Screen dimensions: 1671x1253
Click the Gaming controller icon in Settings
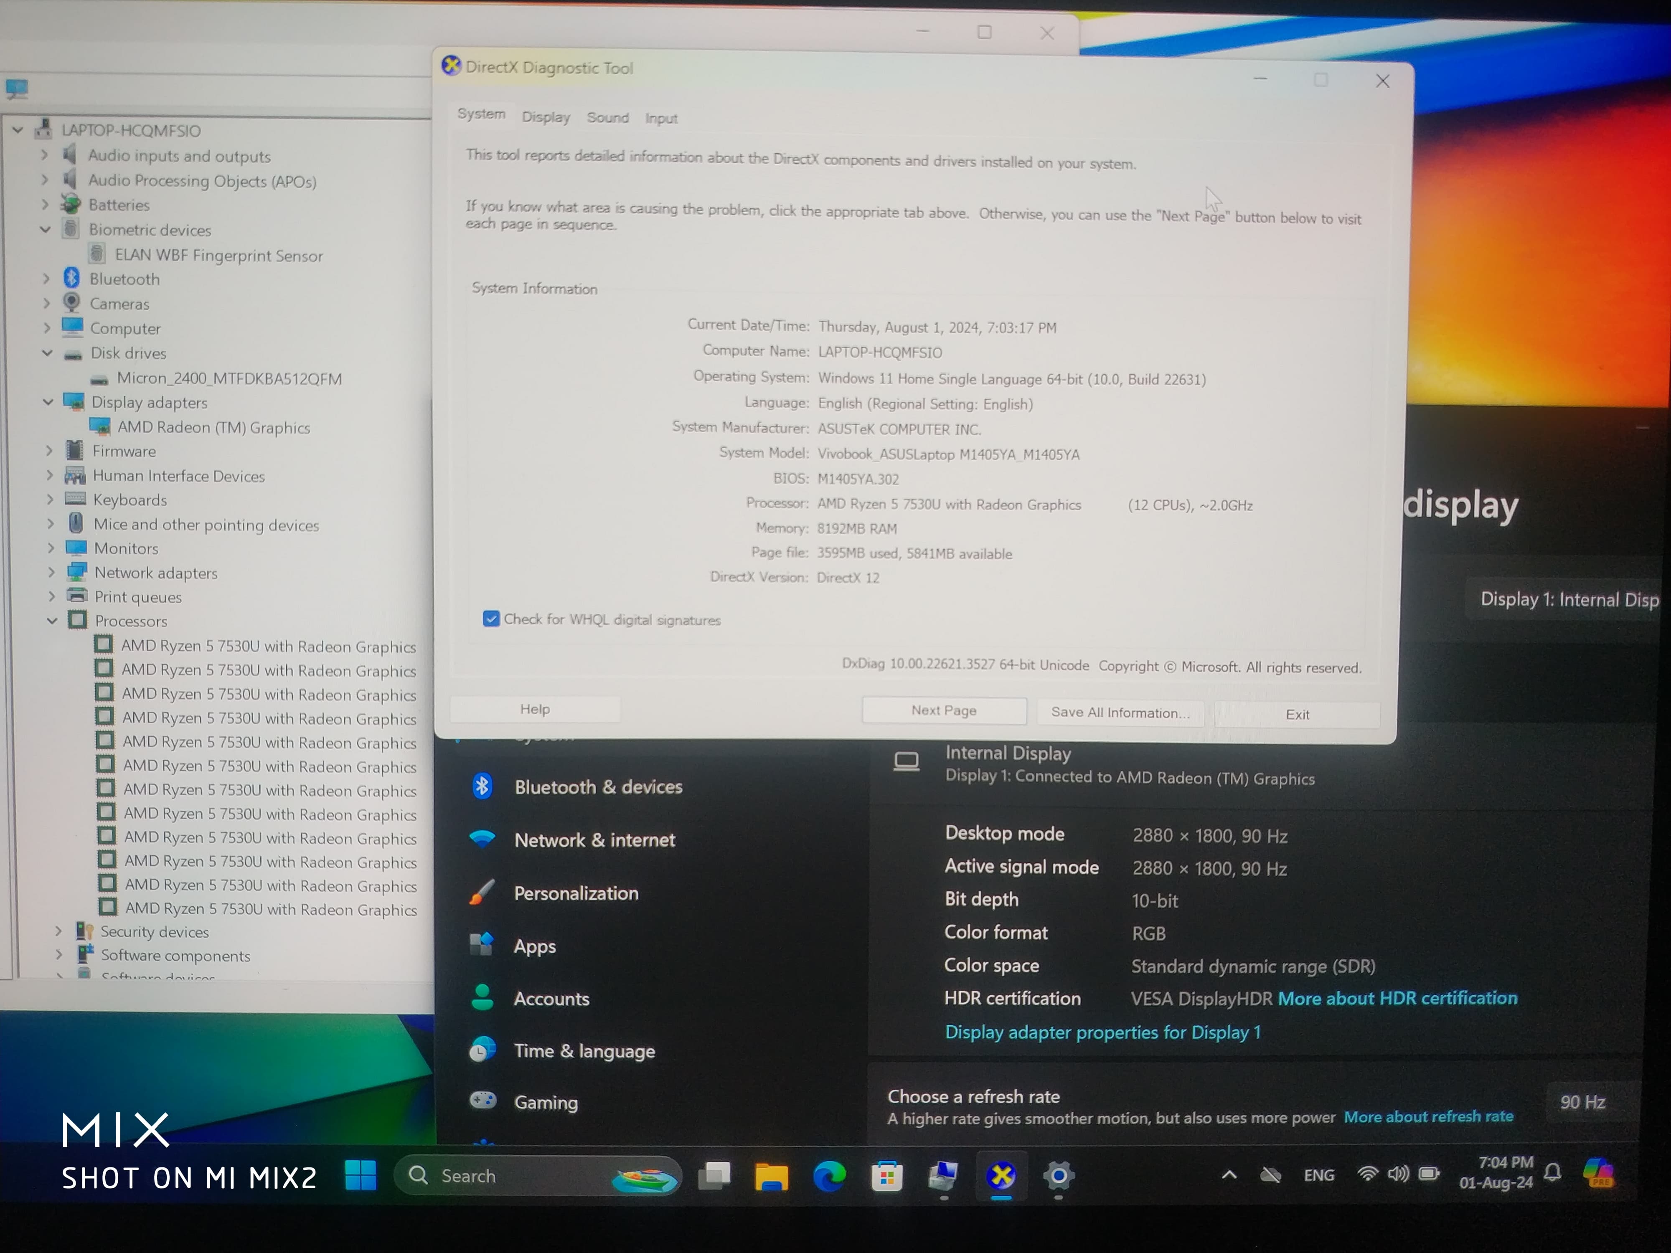tap(482, 1101)
